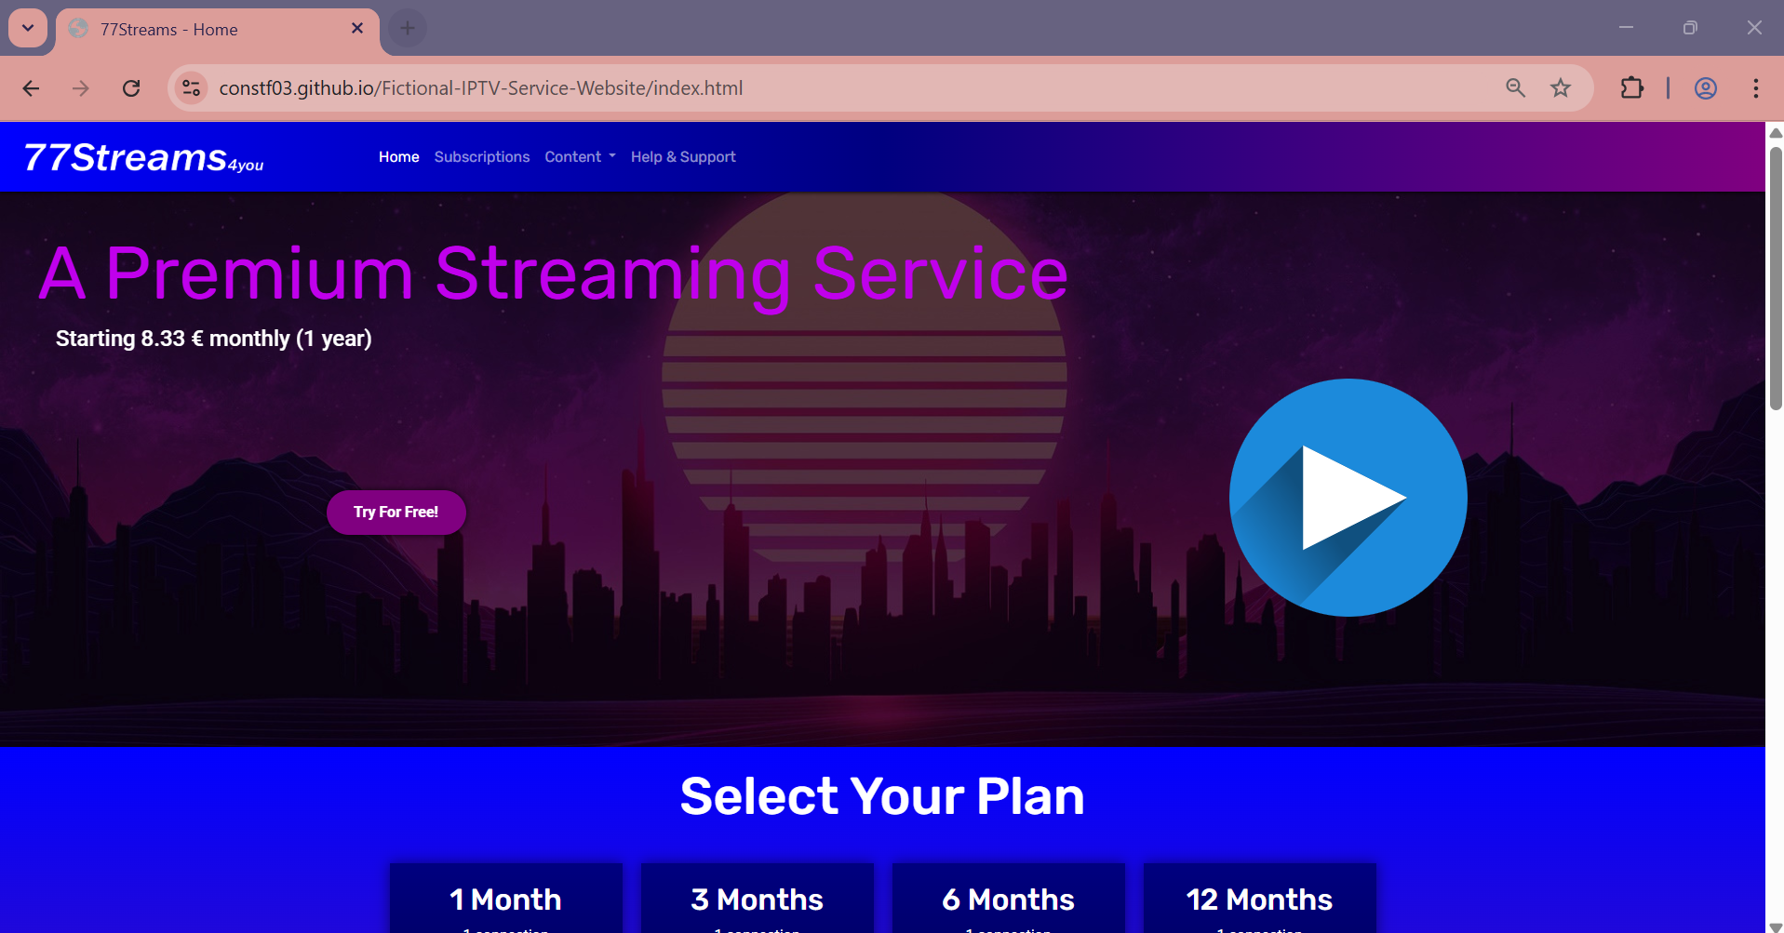Screen dimensions: 1784x933
Task: Select the 6 Months plan card
Action: coord(1009,898)
